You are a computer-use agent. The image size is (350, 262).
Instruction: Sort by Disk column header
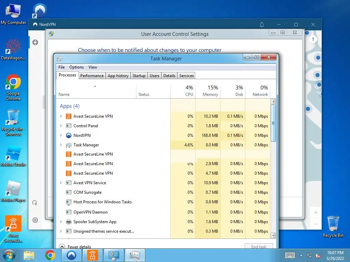click(x=233, y=91)
